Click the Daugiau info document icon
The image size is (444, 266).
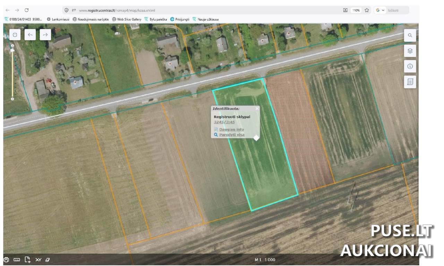pyautogui.click(x=216, y=130)
